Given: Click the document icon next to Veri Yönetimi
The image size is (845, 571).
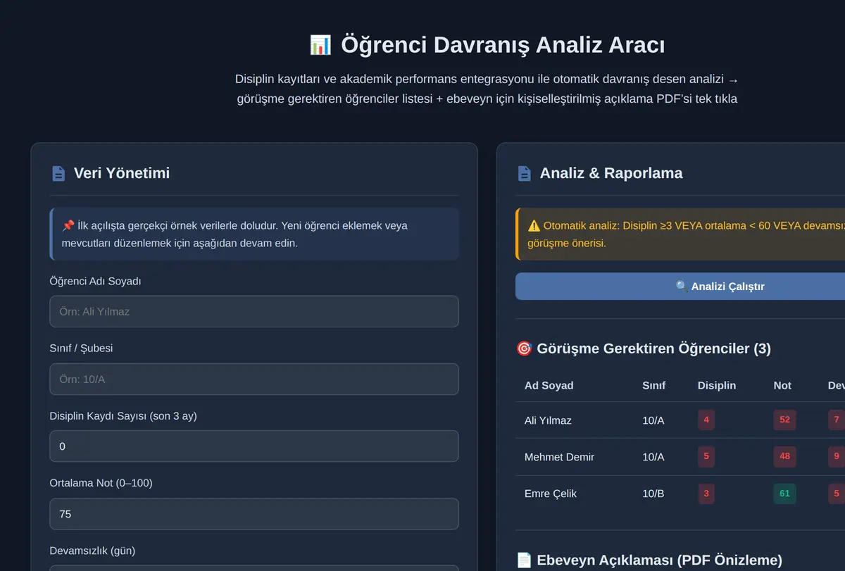Looking at the screenshot, I should 58,173.
